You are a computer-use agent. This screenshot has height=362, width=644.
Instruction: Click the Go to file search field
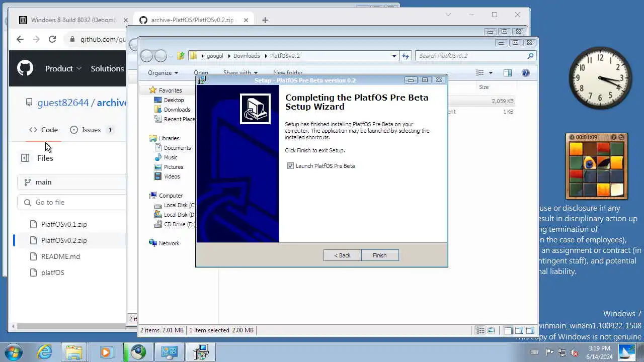tap(71, 202)
